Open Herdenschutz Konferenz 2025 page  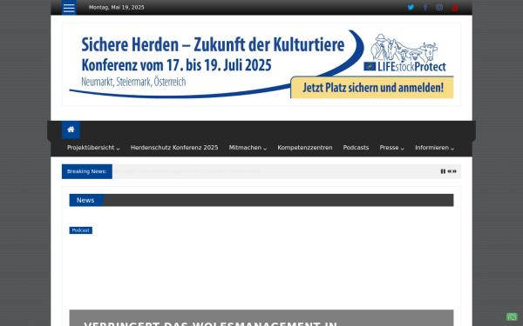click(174, 148)
